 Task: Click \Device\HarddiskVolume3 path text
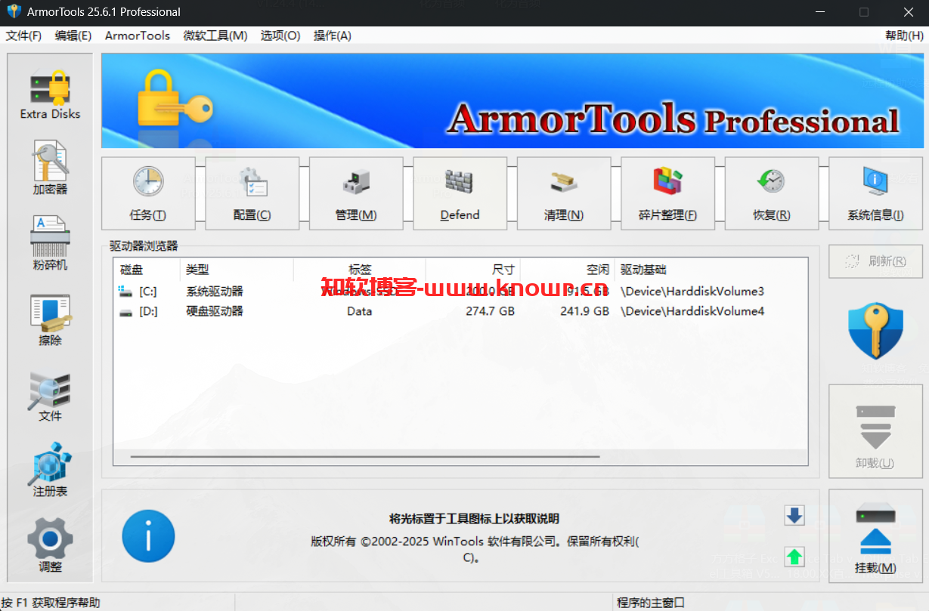point(692,292)
